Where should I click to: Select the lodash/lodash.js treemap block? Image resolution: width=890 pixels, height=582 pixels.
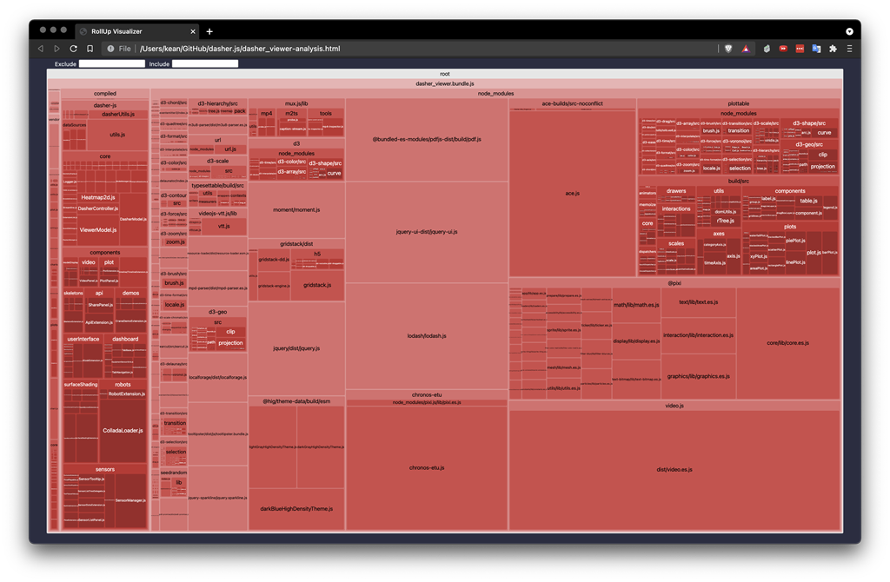(427, 335)
